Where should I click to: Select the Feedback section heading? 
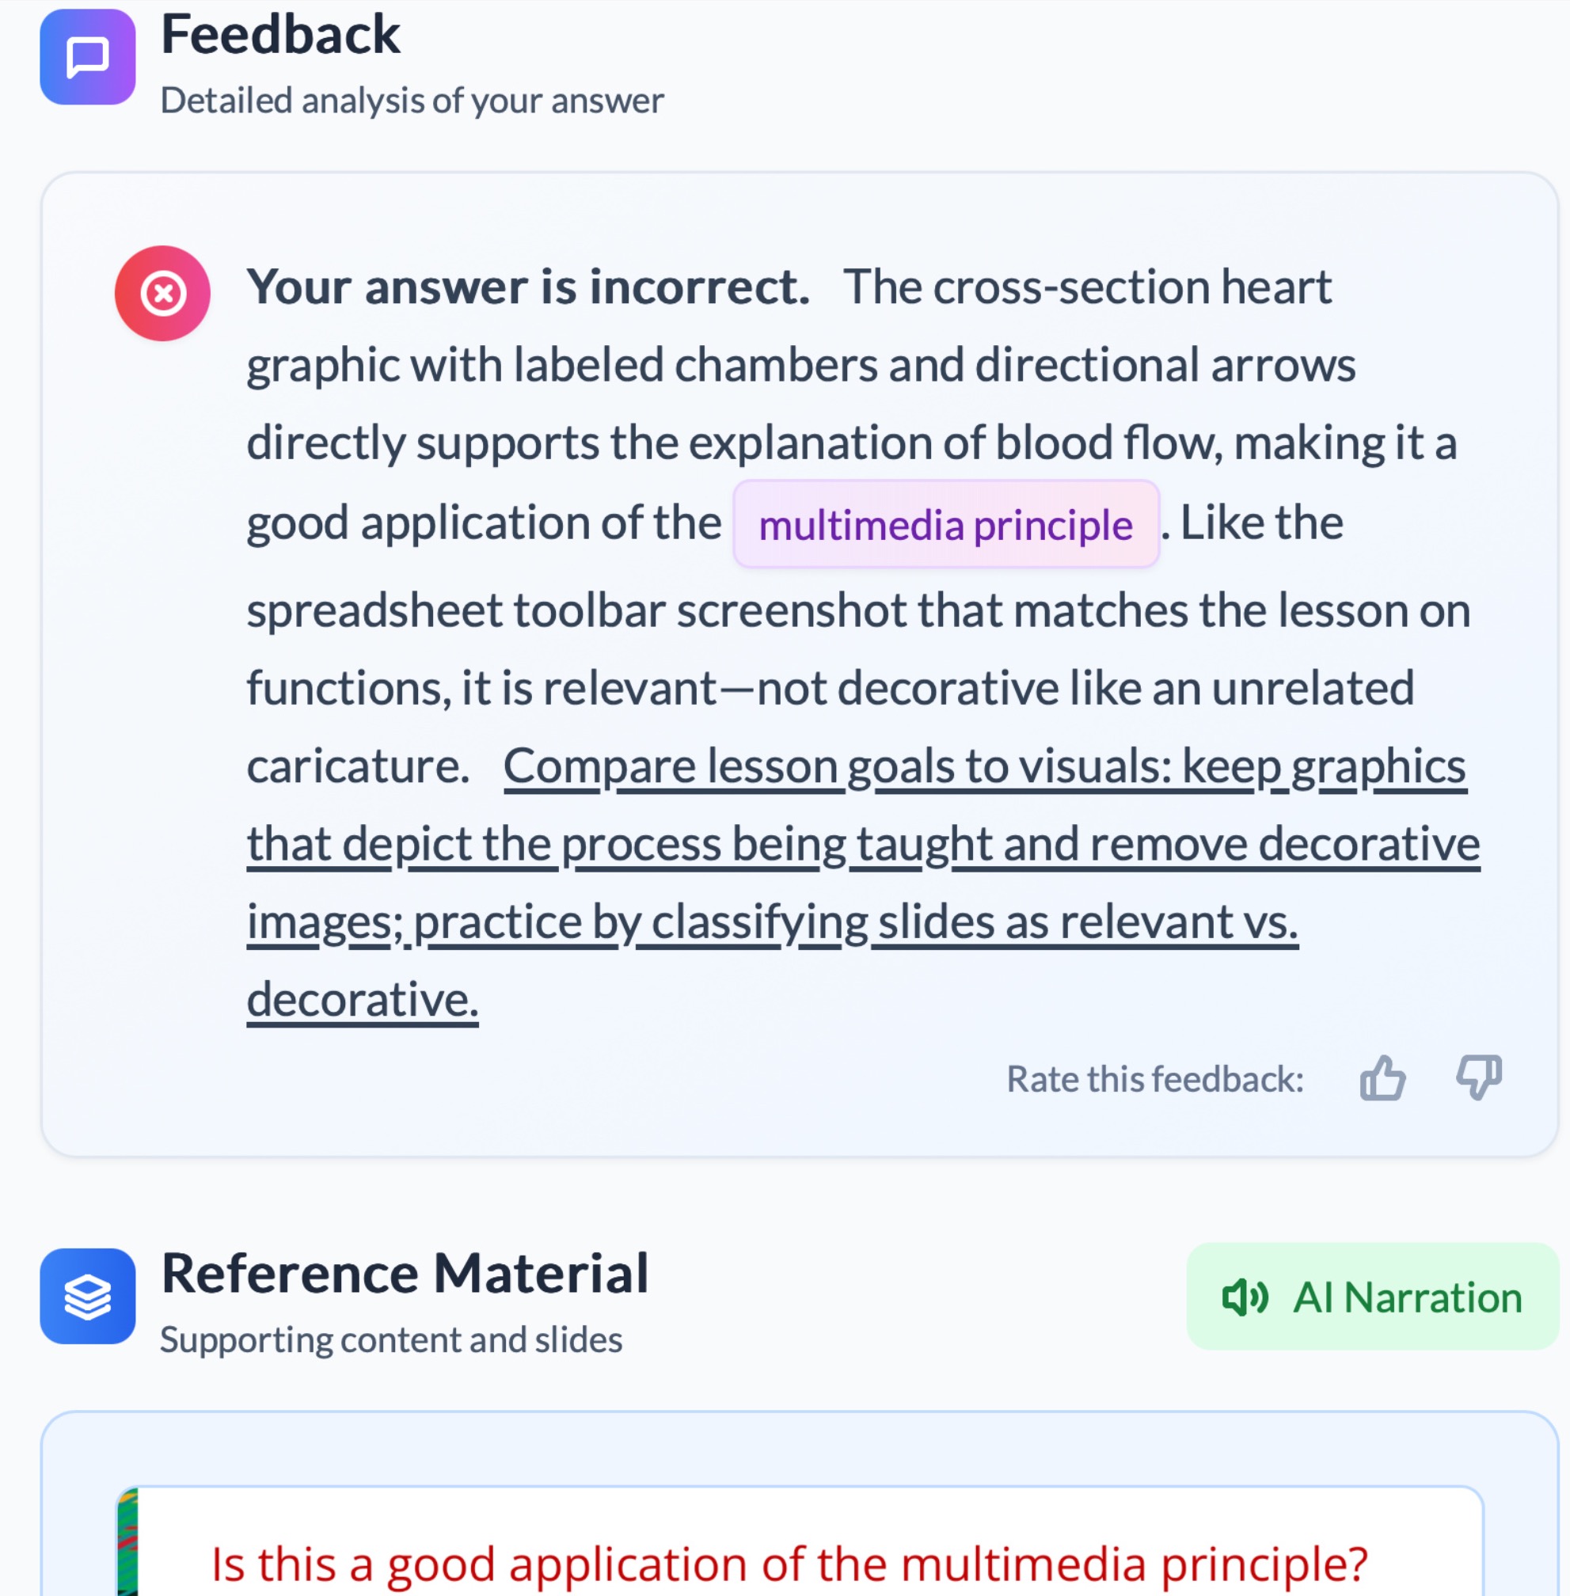coord(280,36)
